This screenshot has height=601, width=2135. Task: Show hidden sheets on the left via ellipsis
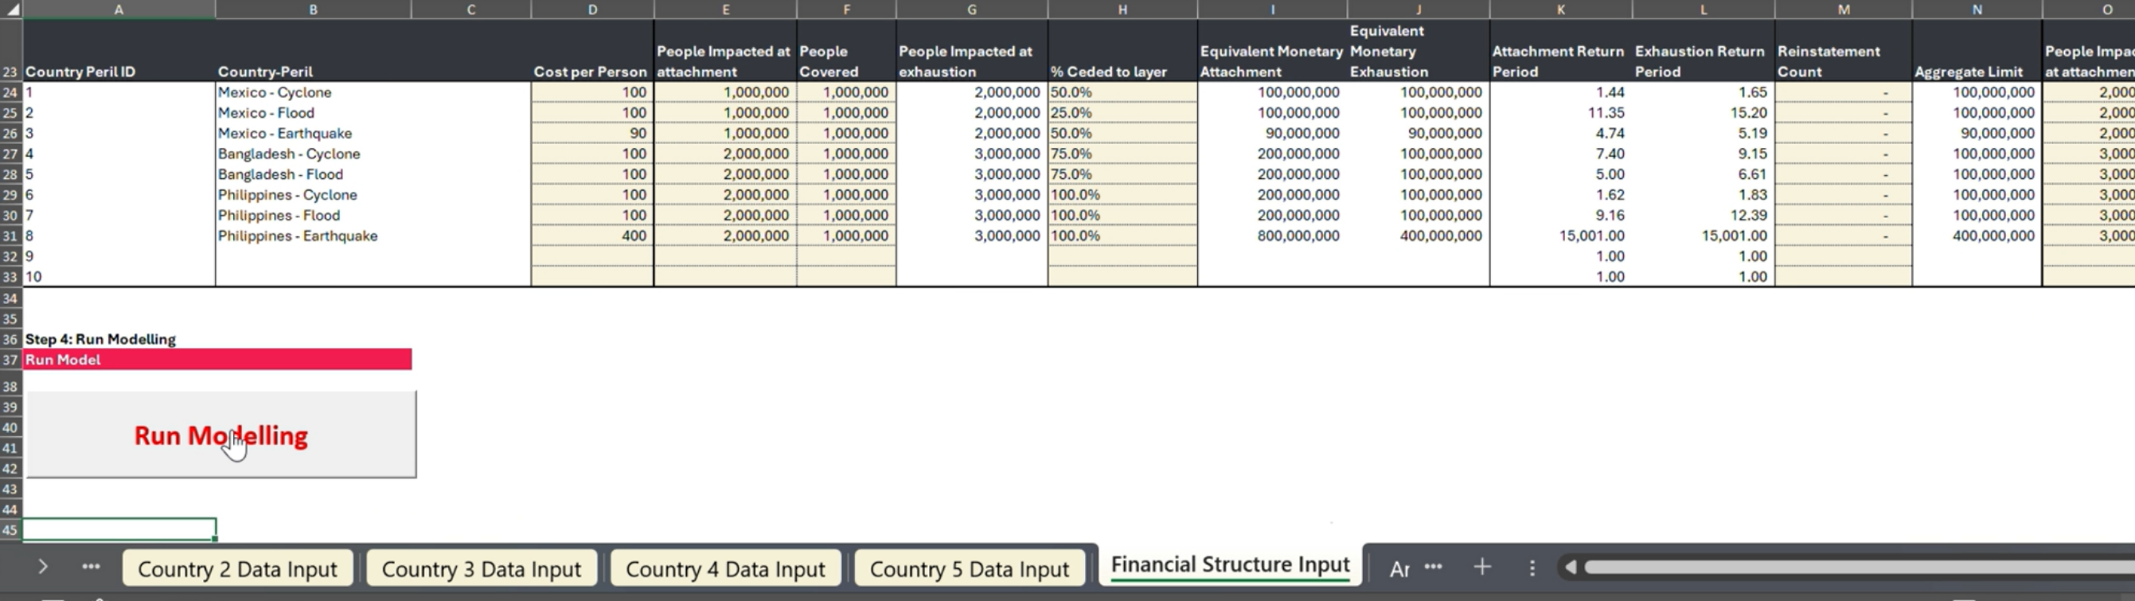(x=92, y=567)
